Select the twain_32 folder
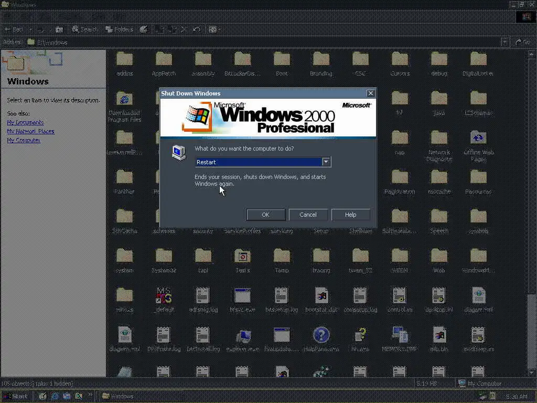 point(360,261)
